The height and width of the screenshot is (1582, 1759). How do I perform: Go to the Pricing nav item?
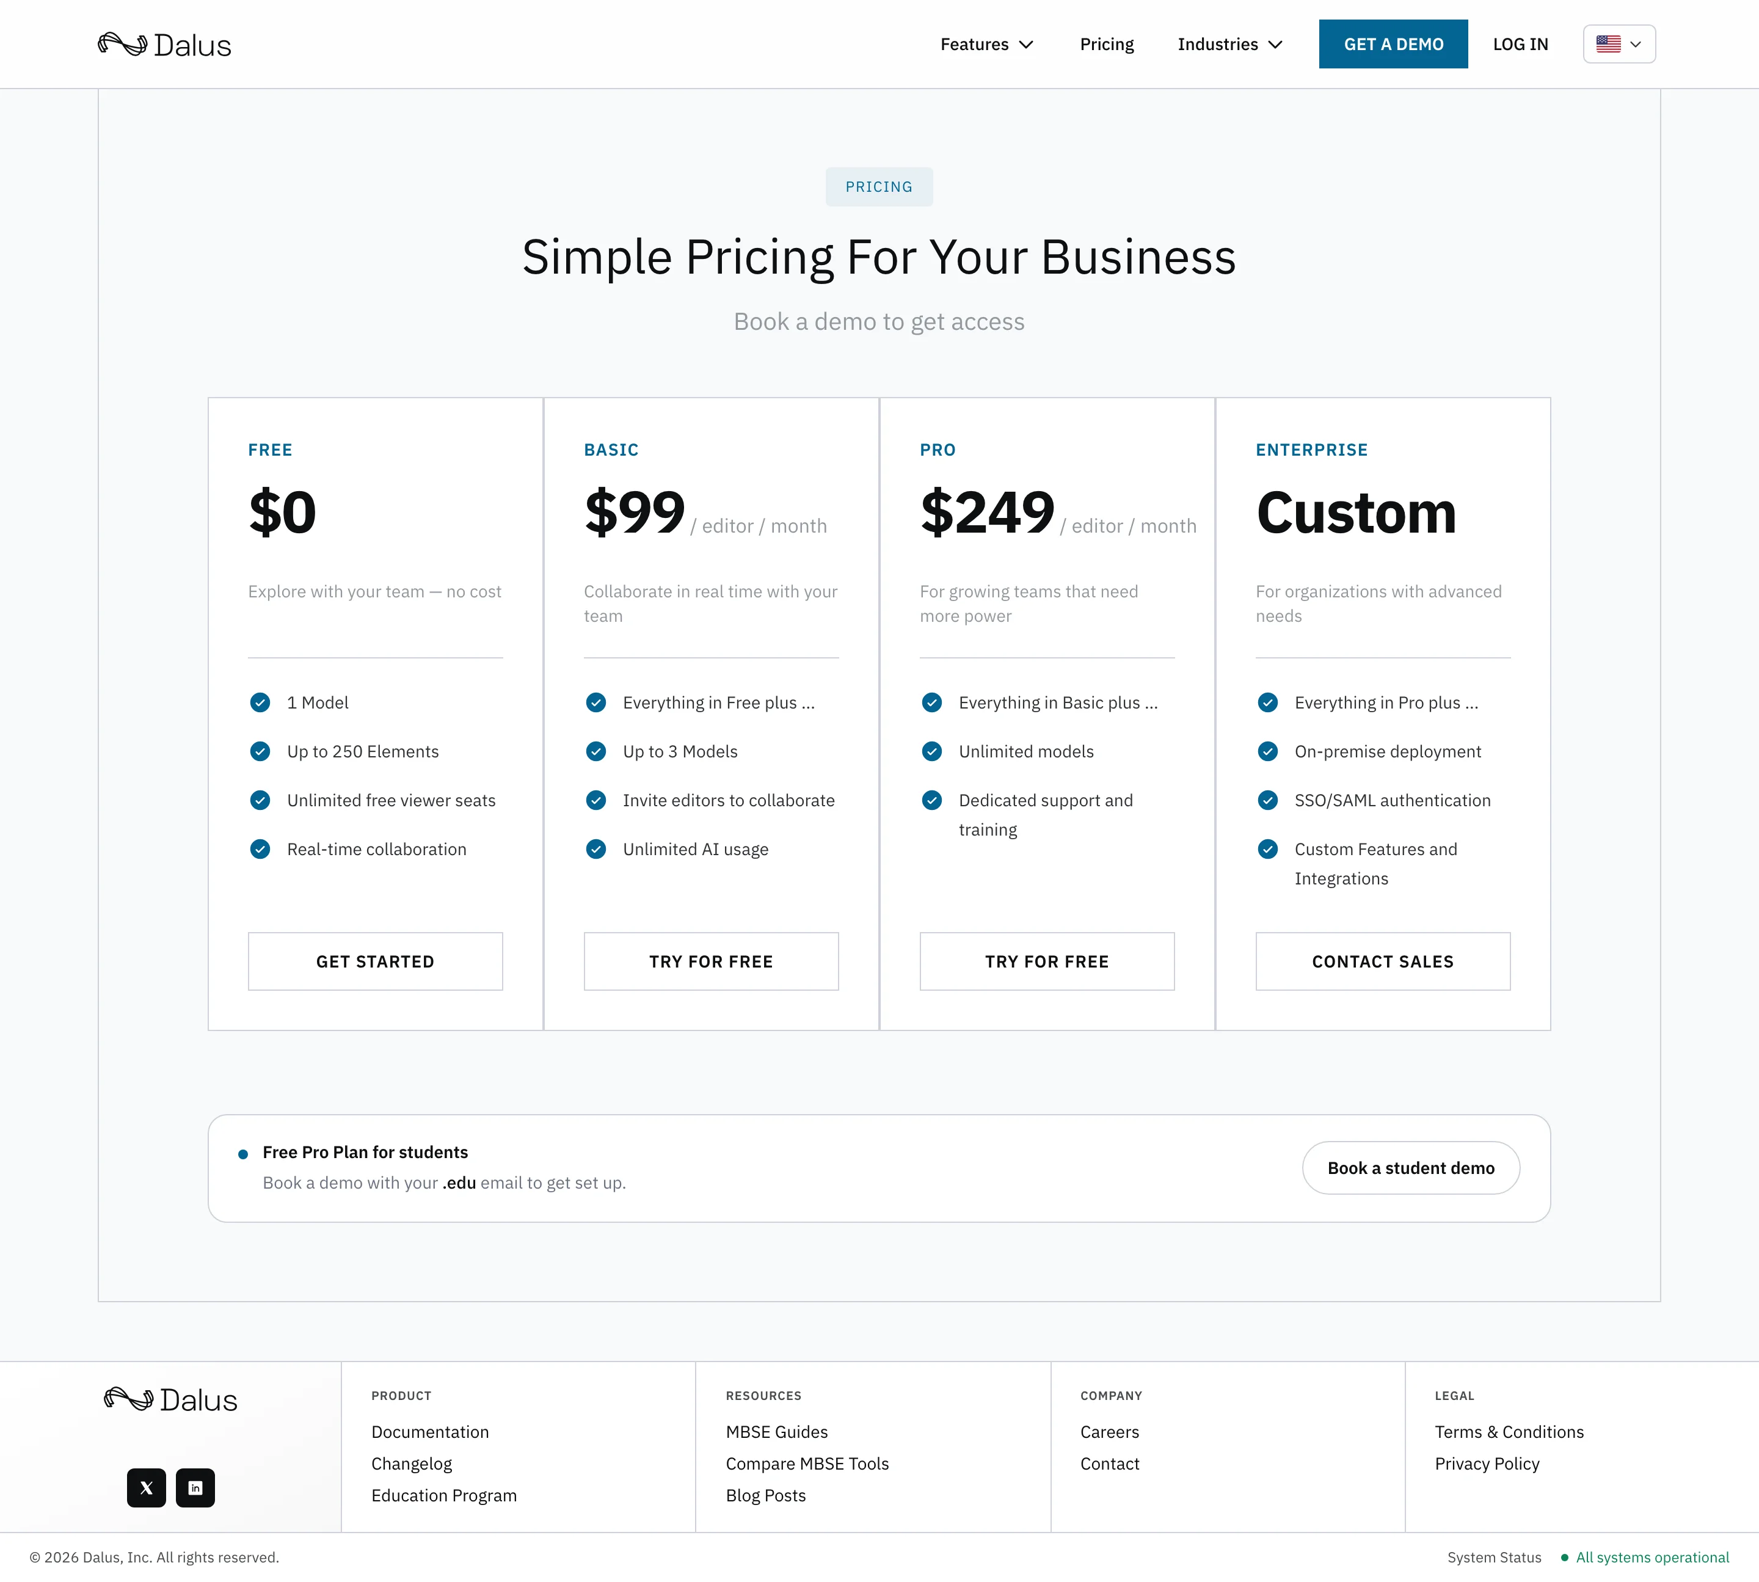click(x=1106, y=45)
